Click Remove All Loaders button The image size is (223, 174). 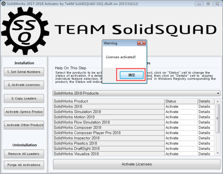click(x=24, y=154)
